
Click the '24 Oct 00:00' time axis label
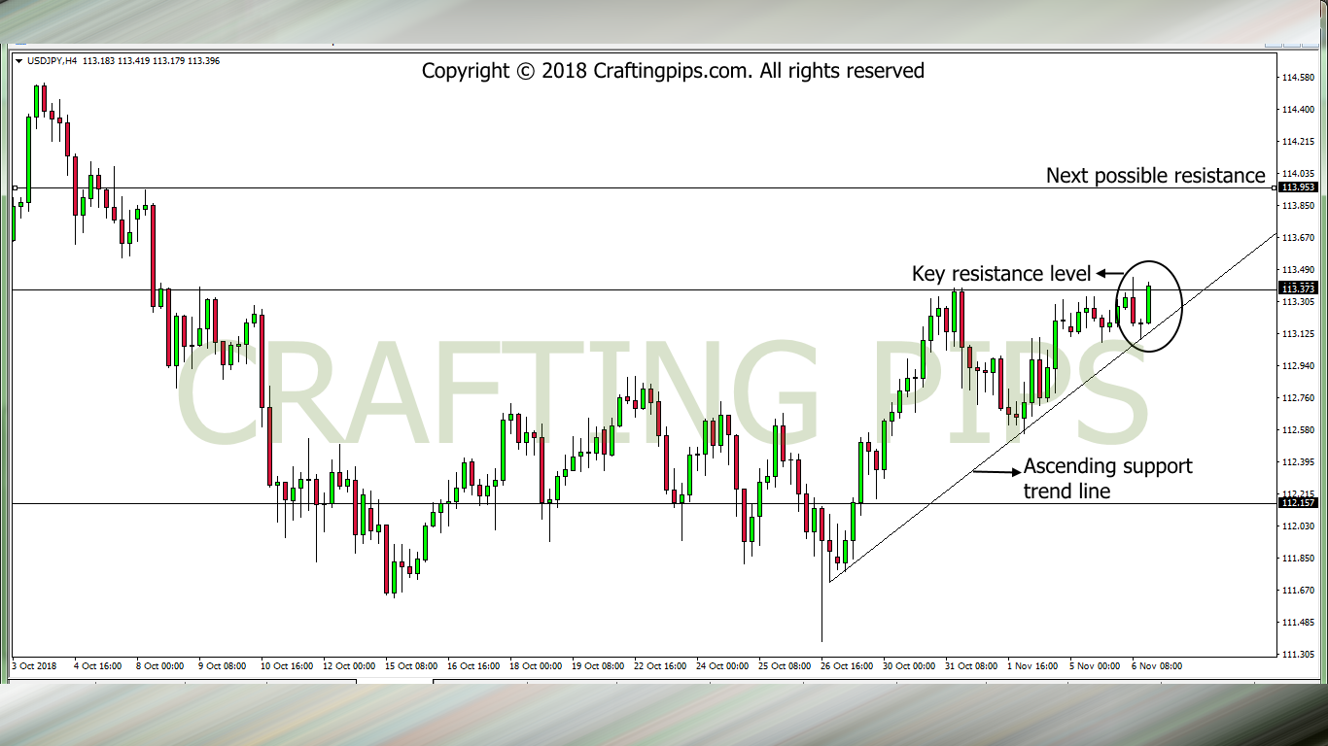click(722, 666)
